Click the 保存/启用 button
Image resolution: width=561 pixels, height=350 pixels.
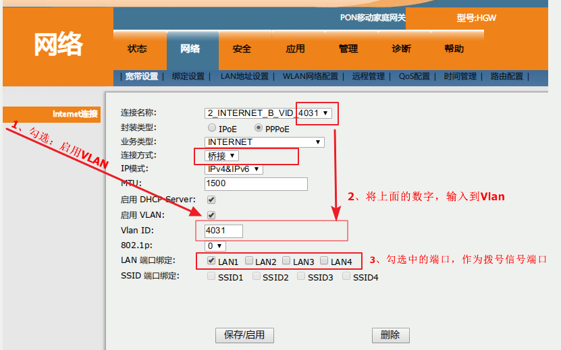click(244, 335)
